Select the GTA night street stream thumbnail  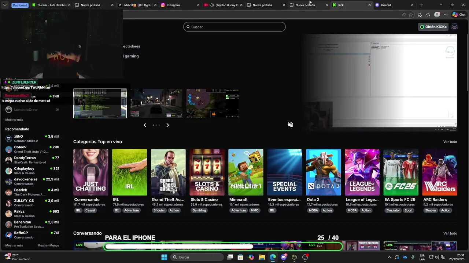[x=156, y=103]
